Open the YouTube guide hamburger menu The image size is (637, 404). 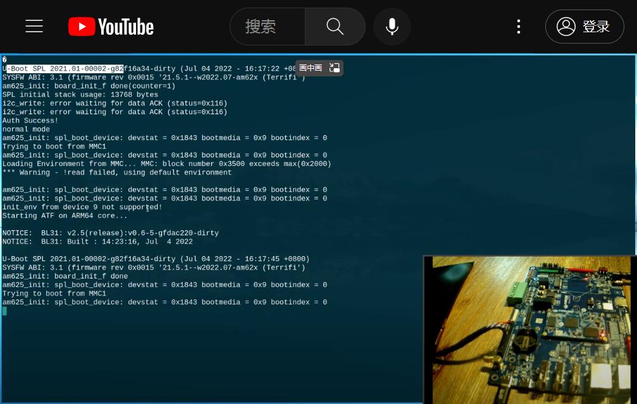pos(34,27)
